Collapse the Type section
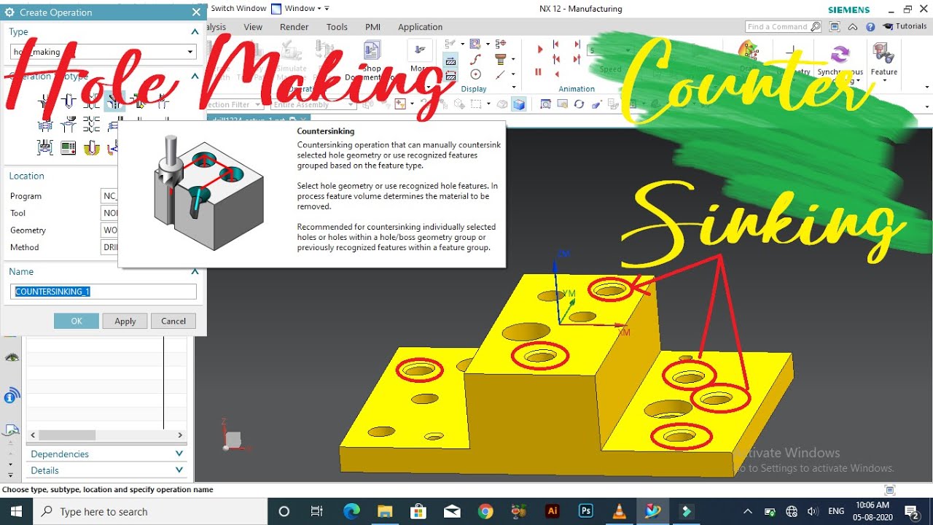The height and width of the screenshot is (525, 933). tap(195, 31)
